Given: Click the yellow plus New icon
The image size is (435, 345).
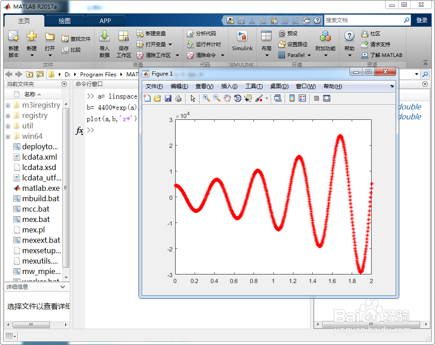Looking at the screenshot, I should point(32,36).
